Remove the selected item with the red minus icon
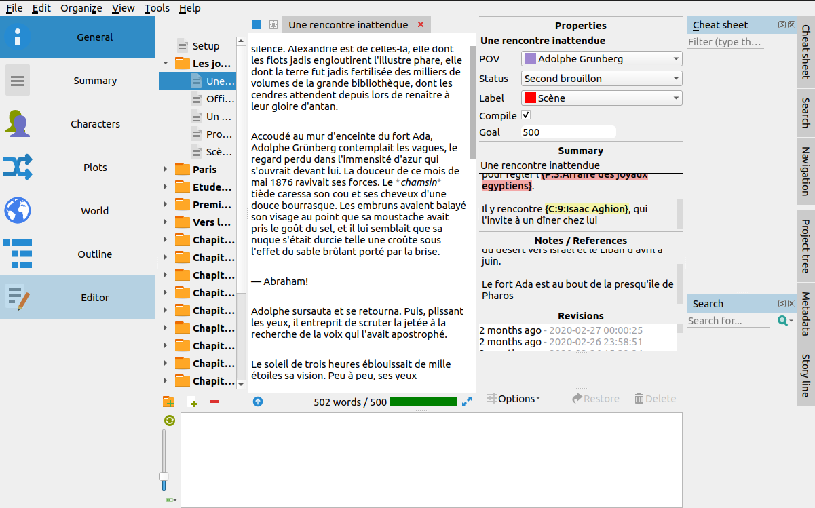Screen dimensions: 815x508 [x=214, y=401]
